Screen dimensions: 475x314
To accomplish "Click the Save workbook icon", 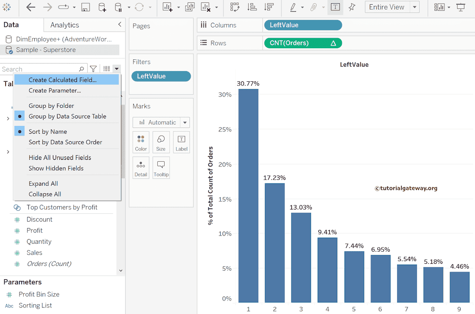I will click(x=85, y=7).
